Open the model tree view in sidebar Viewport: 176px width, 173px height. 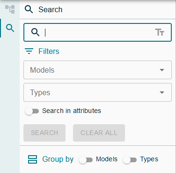[10, 9]
